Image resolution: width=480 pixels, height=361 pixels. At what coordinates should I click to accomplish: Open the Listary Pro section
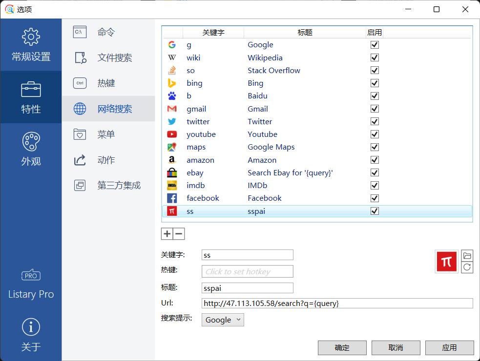point(31,284)
